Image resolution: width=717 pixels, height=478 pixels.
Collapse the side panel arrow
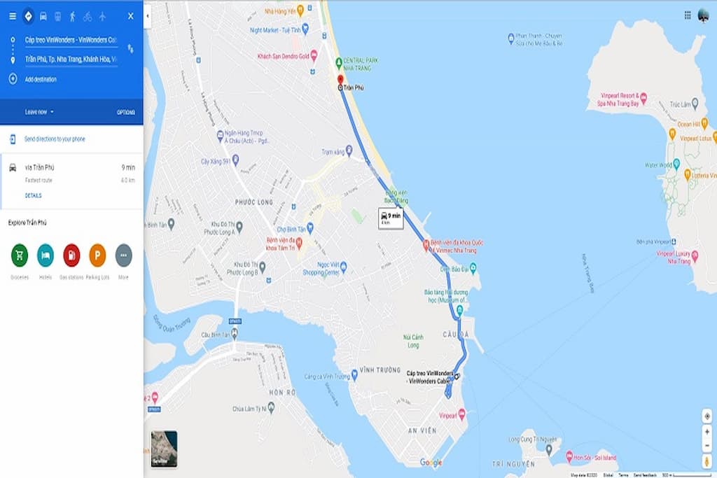[147, 16]
